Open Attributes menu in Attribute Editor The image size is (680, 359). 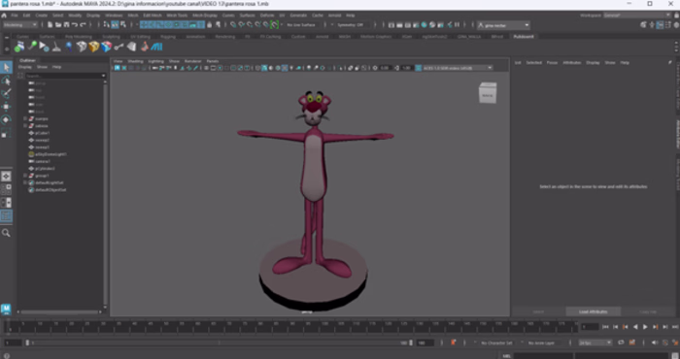coord(571,63)
